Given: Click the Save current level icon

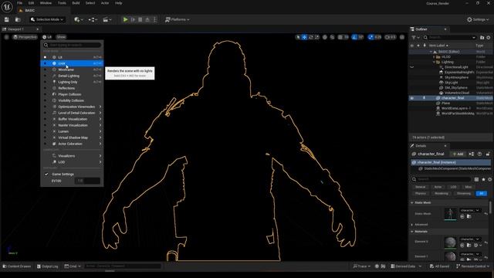Looking at the screenshot, I should tap(7, 19).
